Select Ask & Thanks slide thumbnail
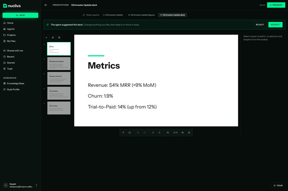The width and height of the screenshot is (288, 191). (59, 108)
